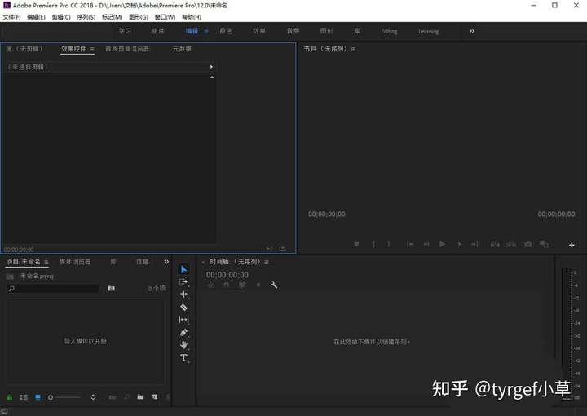The width and height of the screenshot is (587, 416).
Task: Open 编辑 workspace menu icon
Action: point(206,32)
